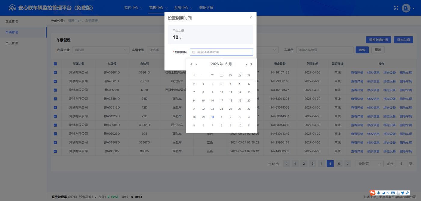Select June 30 in the calendar
This screenshot has width=421, height=201.
pos(212,117)
